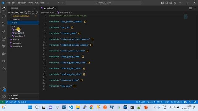The height and width of the screenshot is (111, 198).
Task: Go back with the navigation arrow
Action: pyautogui.click(x=58, y=3)
